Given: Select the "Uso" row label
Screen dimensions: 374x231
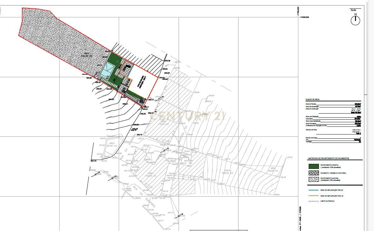Looking at the screenshot, I should (x=307, y=140).
